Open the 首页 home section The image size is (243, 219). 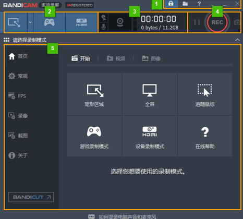click(x=18, y=56)
